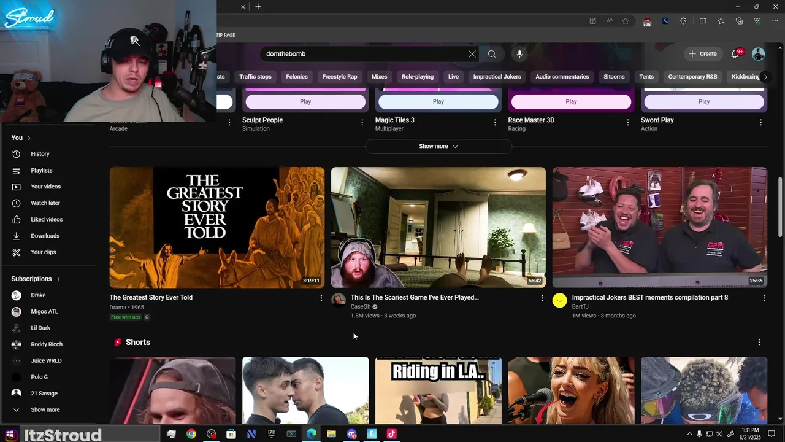
Task: Open Edge settings and more menu
Action: [775, 21]
